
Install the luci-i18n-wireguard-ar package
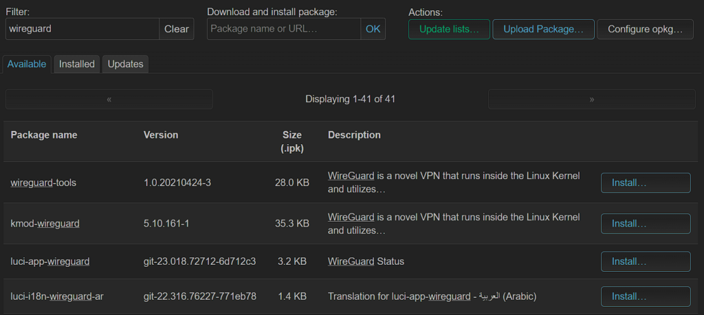[646, 296]
